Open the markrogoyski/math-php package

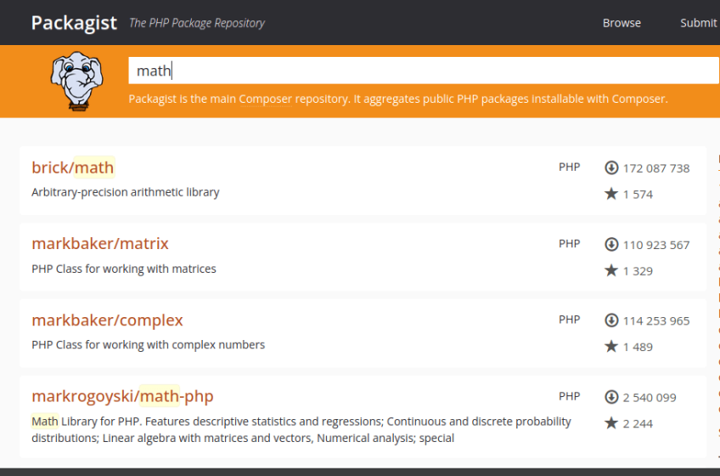122,396
